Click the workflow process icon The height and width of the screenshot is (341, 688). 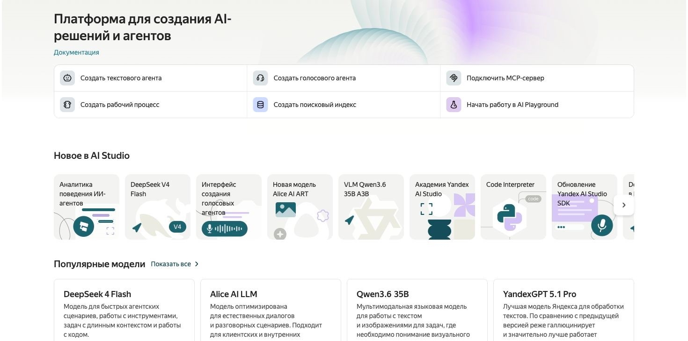[67, 105]
